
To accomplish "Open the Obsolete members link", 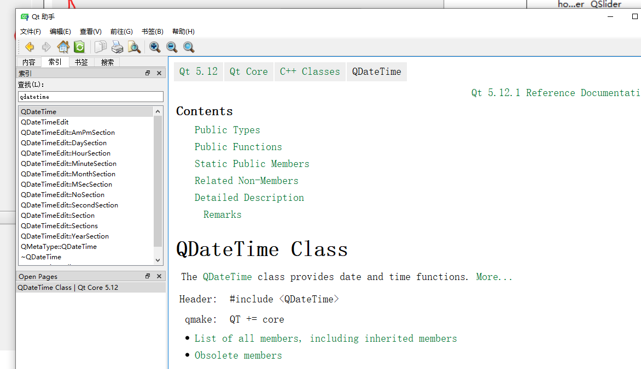I will coord(238,355).
